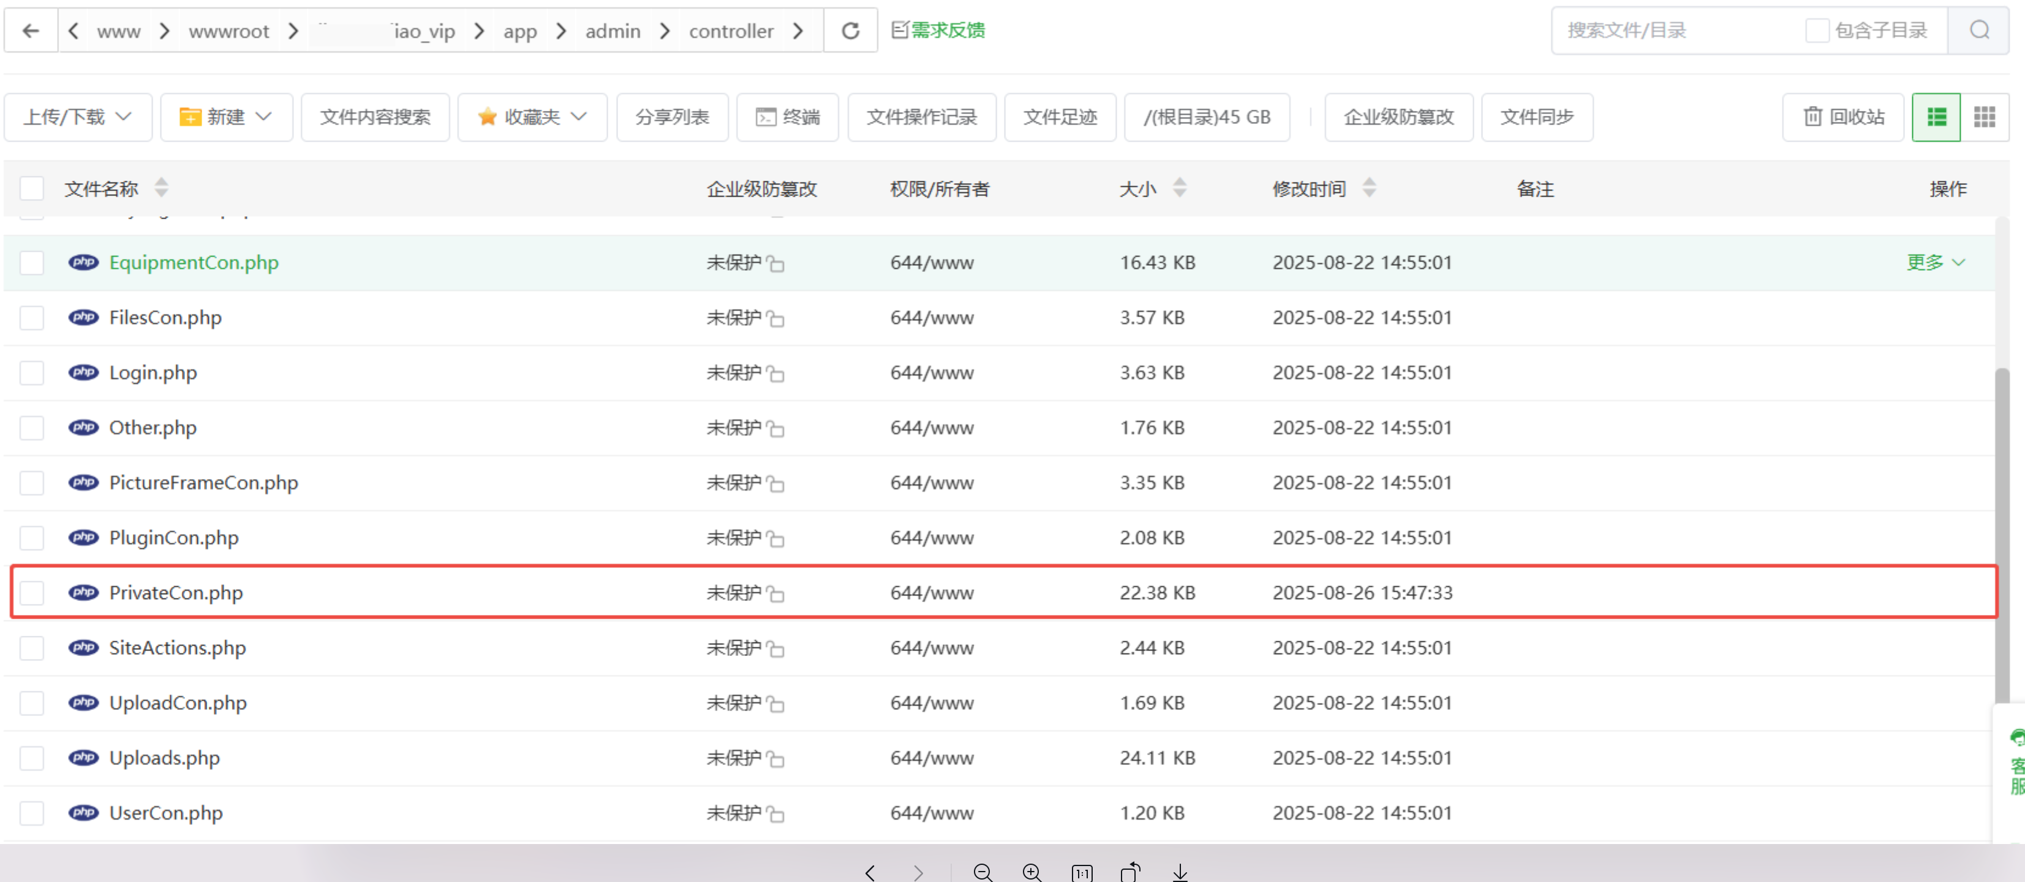Open the 终端 terminal toolbar item

[787, 117]
